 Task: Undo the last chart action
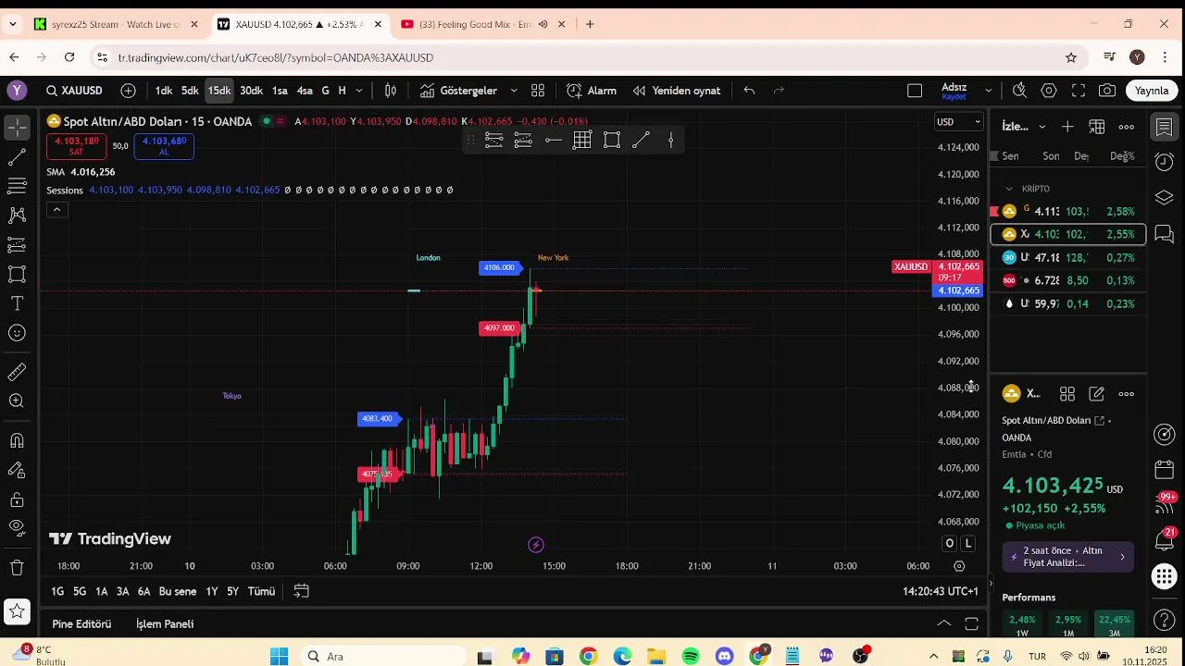(x=749, y=91)
